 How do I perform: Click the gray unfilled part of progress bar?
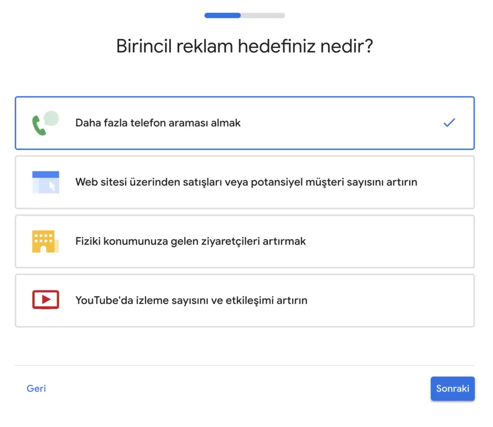point(263,15)
